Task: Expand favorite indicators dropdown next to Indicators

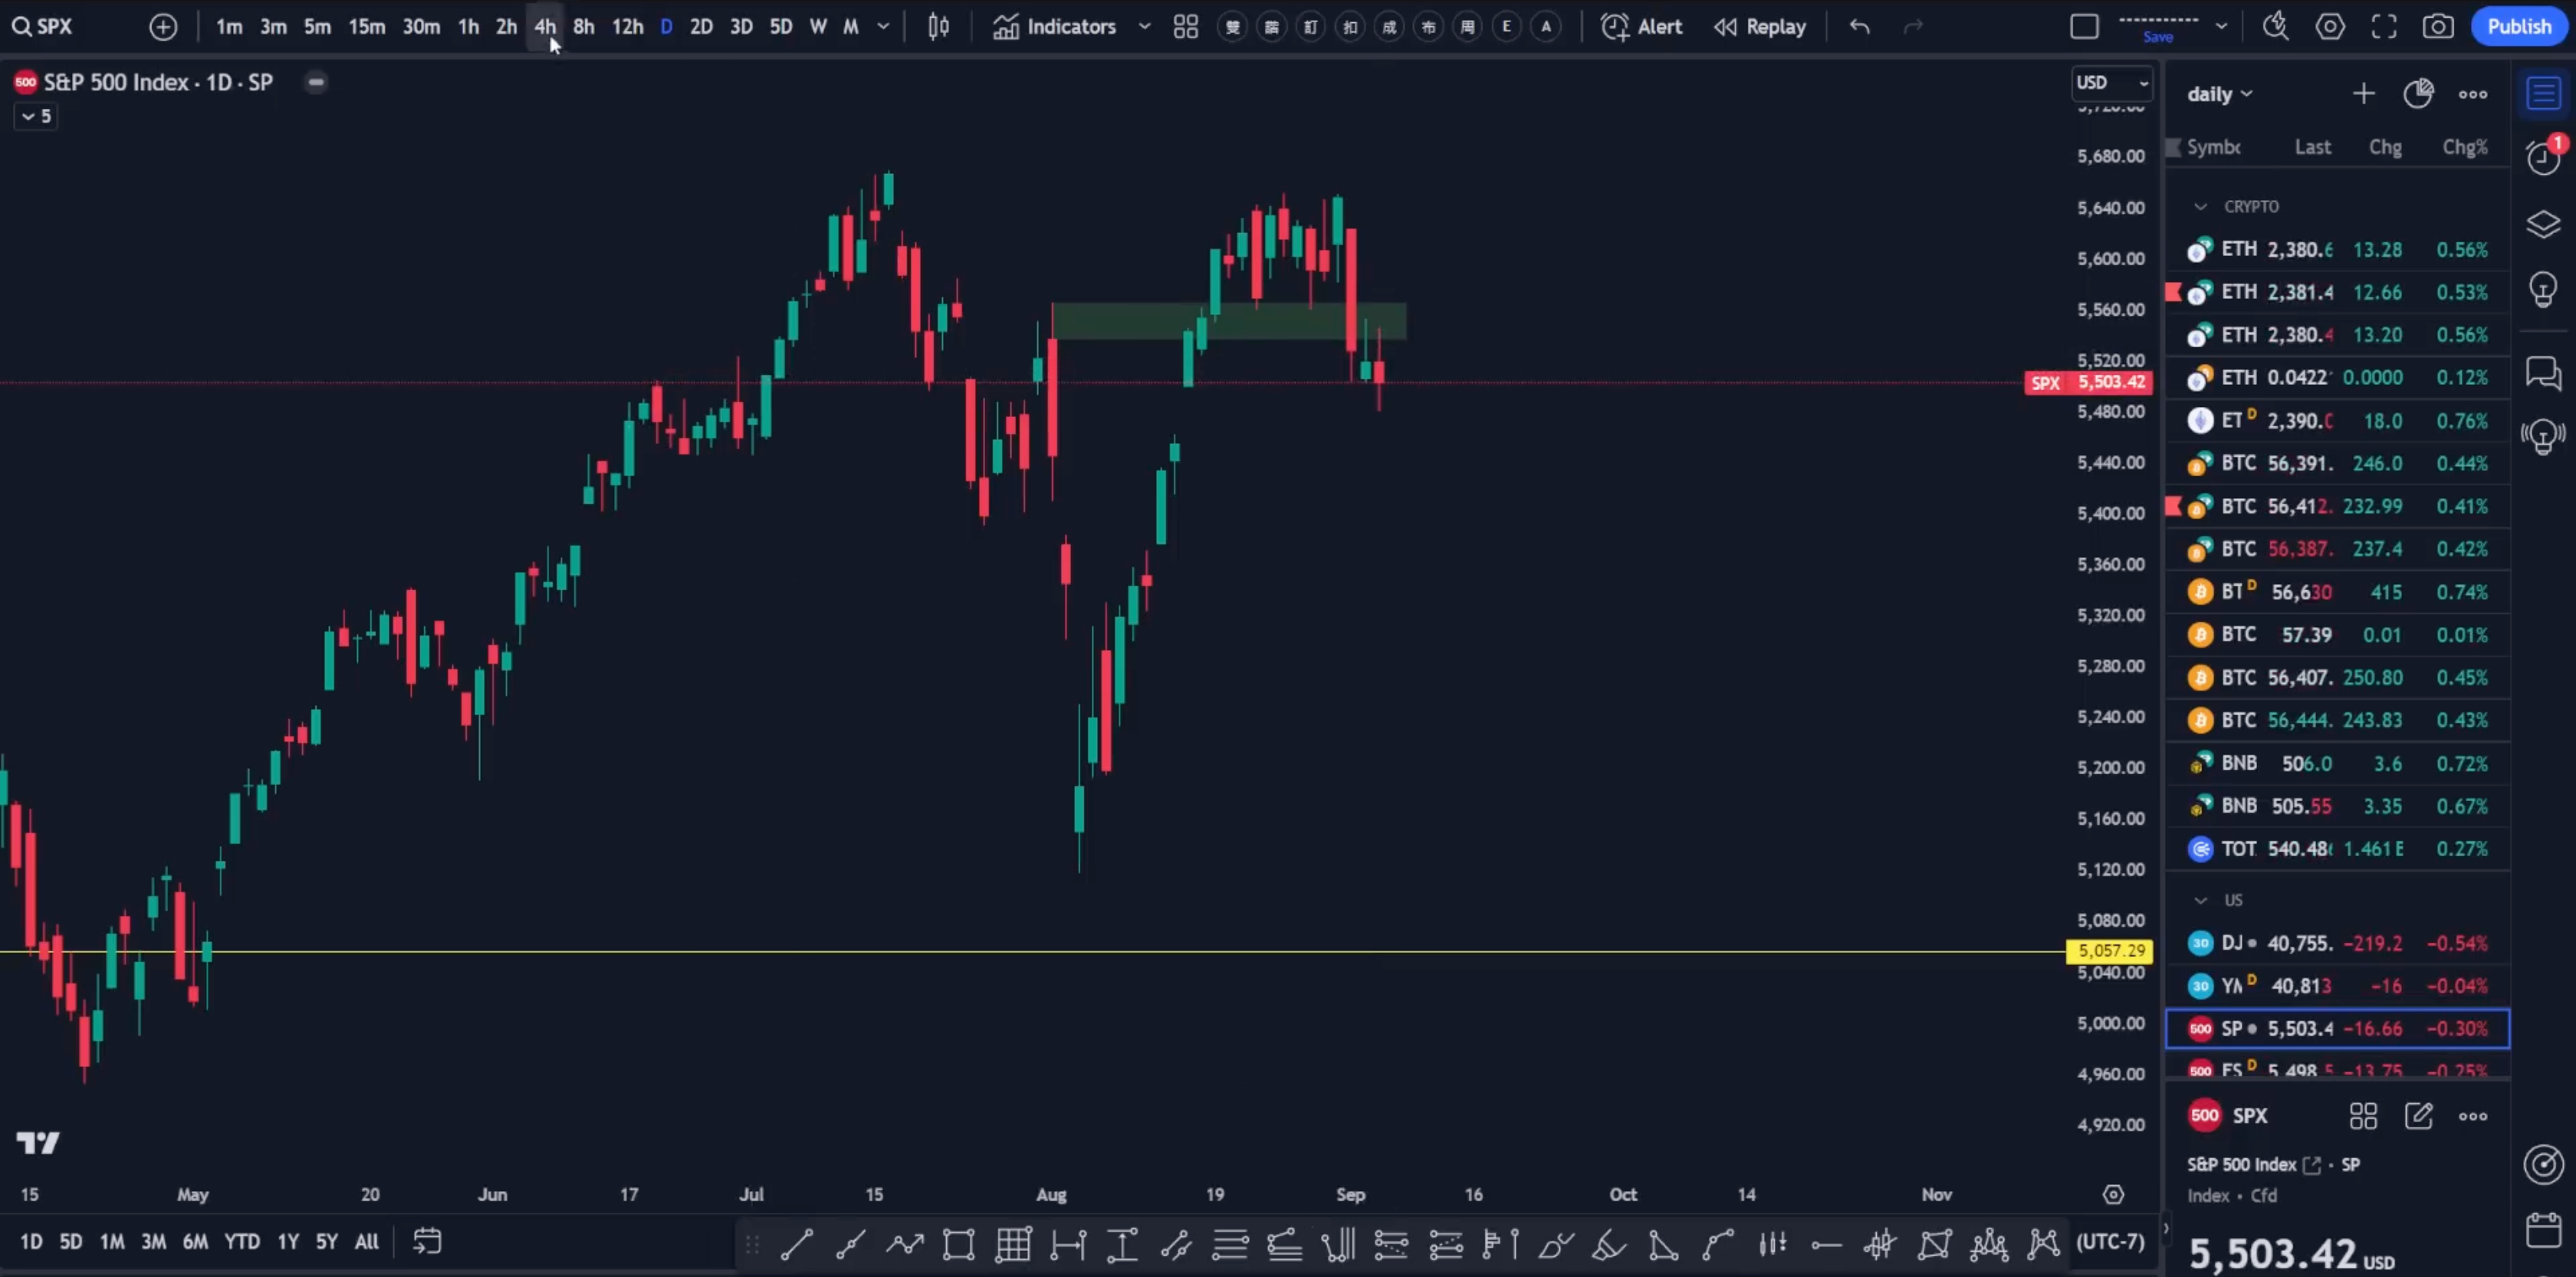Action: click(x=1144, y=27)
